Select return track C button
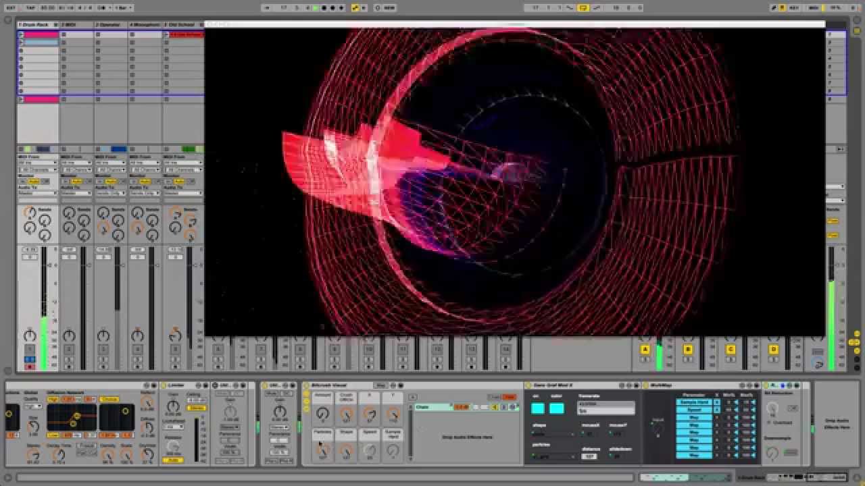Image resolution: width=865 pixels, height=486 pixels. pyautogui.click(x=731, y=349)
